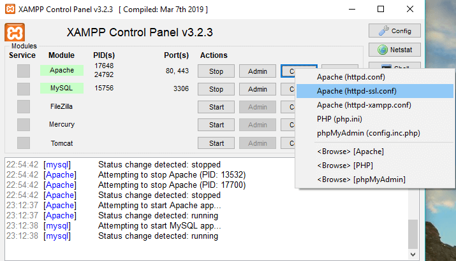Stop the MySQL module

click(216, 89)
